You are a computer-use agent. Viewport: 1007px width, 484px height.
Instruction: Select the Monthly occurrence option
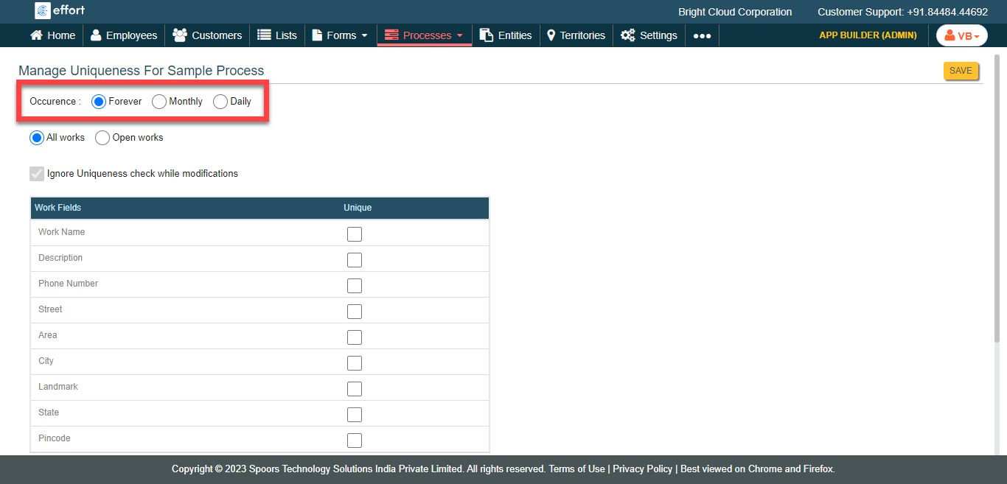(159, 102)
